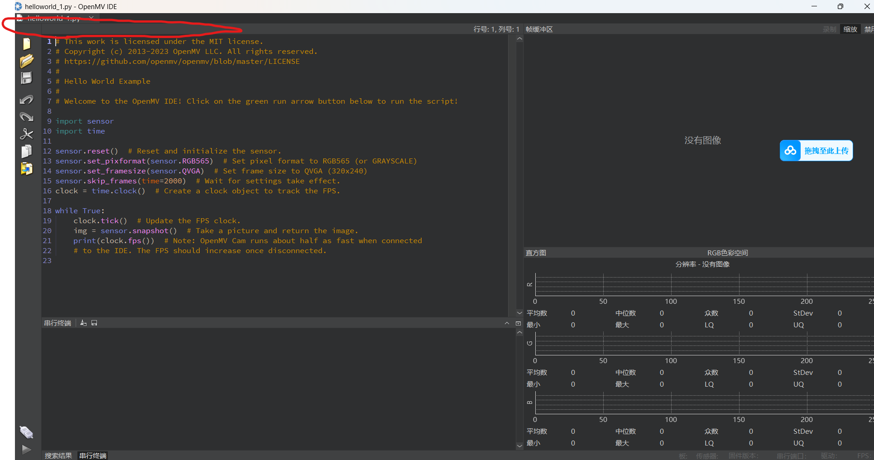Click the 没有图像 frame buffer area
This screenshot has height=460, width=874.
tap(702, 140)
